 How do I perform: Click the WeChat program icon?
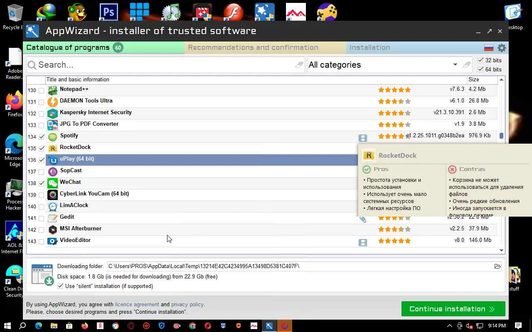52,183
